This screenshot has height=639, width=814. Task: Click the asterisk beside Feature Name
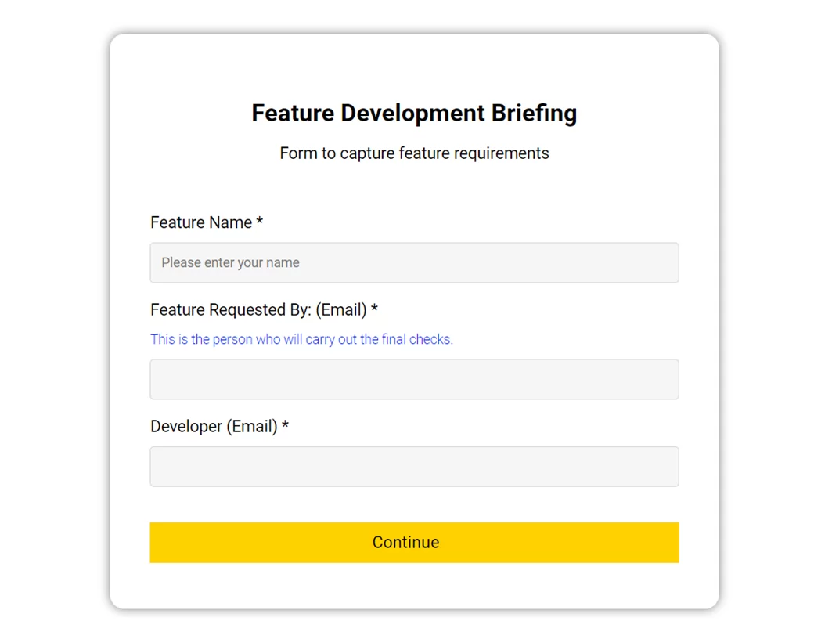pos(260,222)
